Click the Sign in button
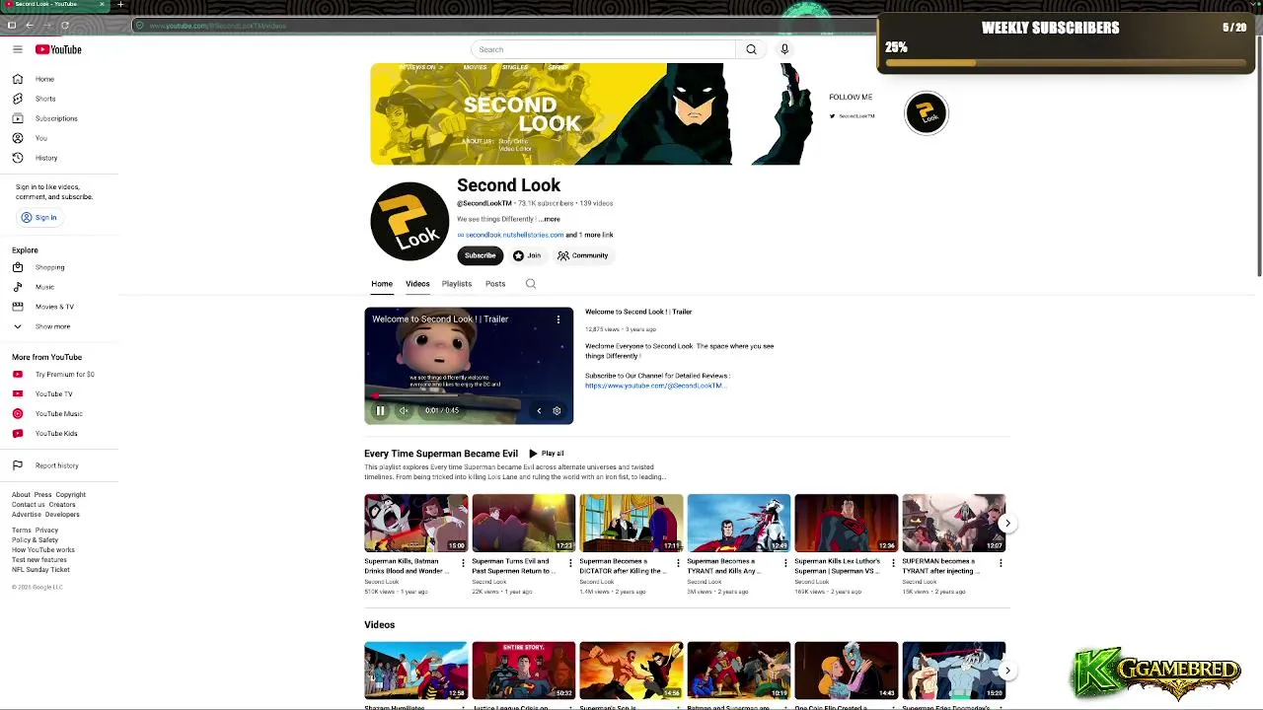 [39, 218]
